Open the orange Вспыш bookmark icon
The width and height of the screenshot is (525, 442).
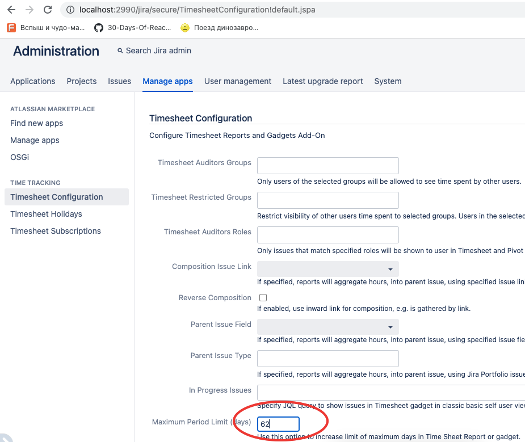coord(11,28)
